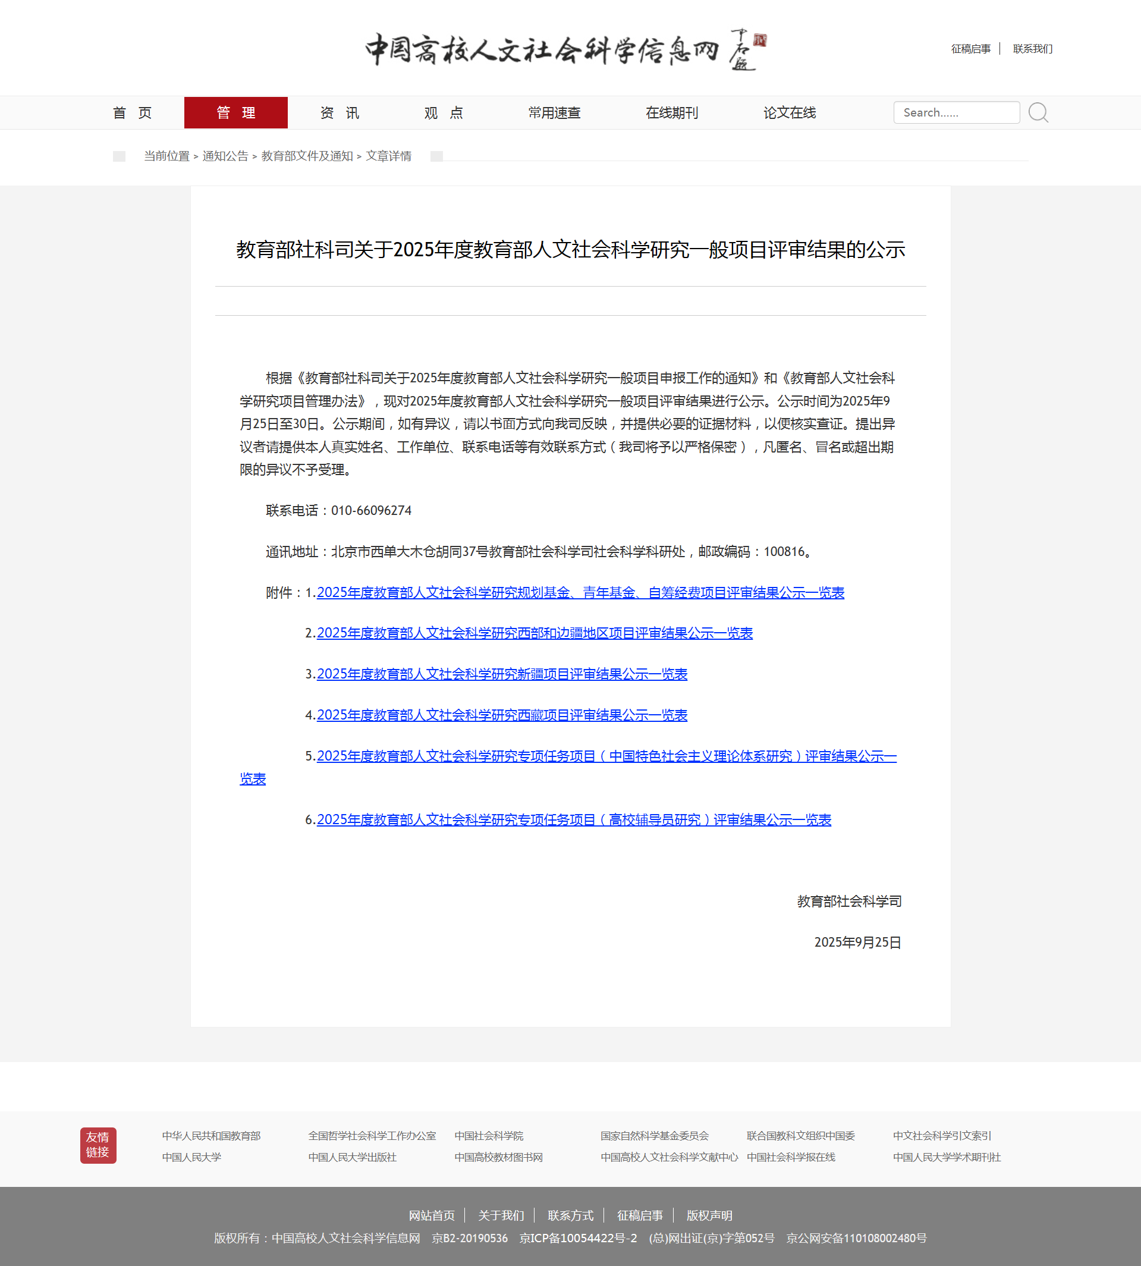Type in the Search input field
1141x1266 pixels.
[955, 113]
